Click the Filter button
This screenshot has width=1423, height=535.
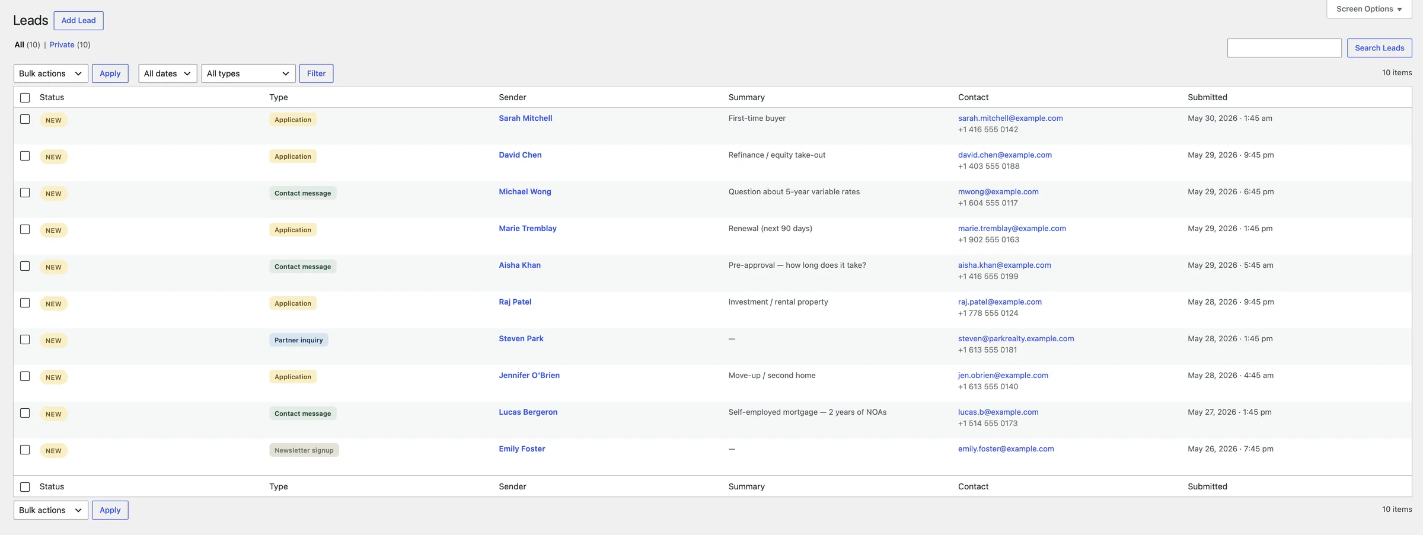click(x=316, y=73)
